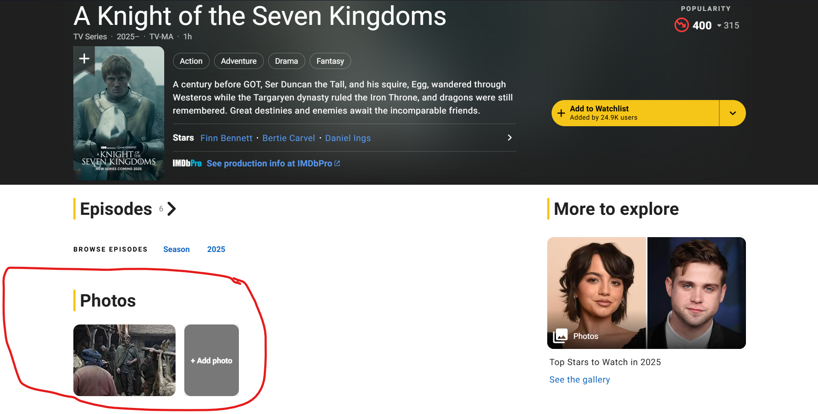818x414 pixels.
Task: Browse episodes by Season
Action: coord(176,249)
